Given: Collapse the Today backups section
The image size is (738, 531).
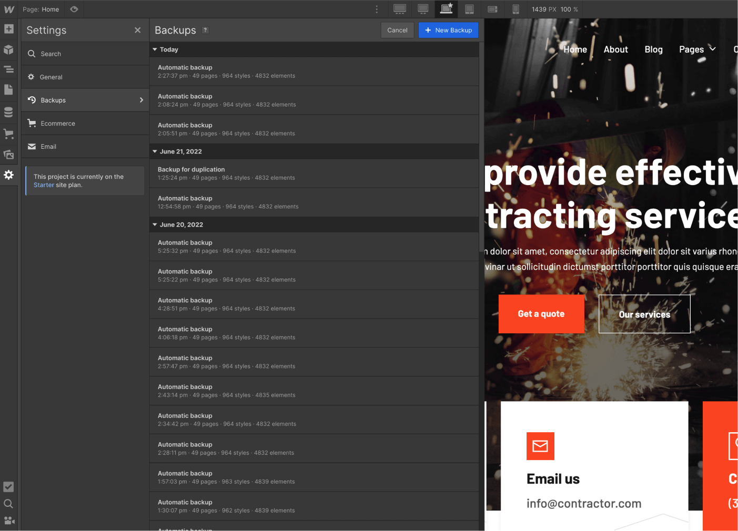Looking at the screenshot, I should [155, 49].
